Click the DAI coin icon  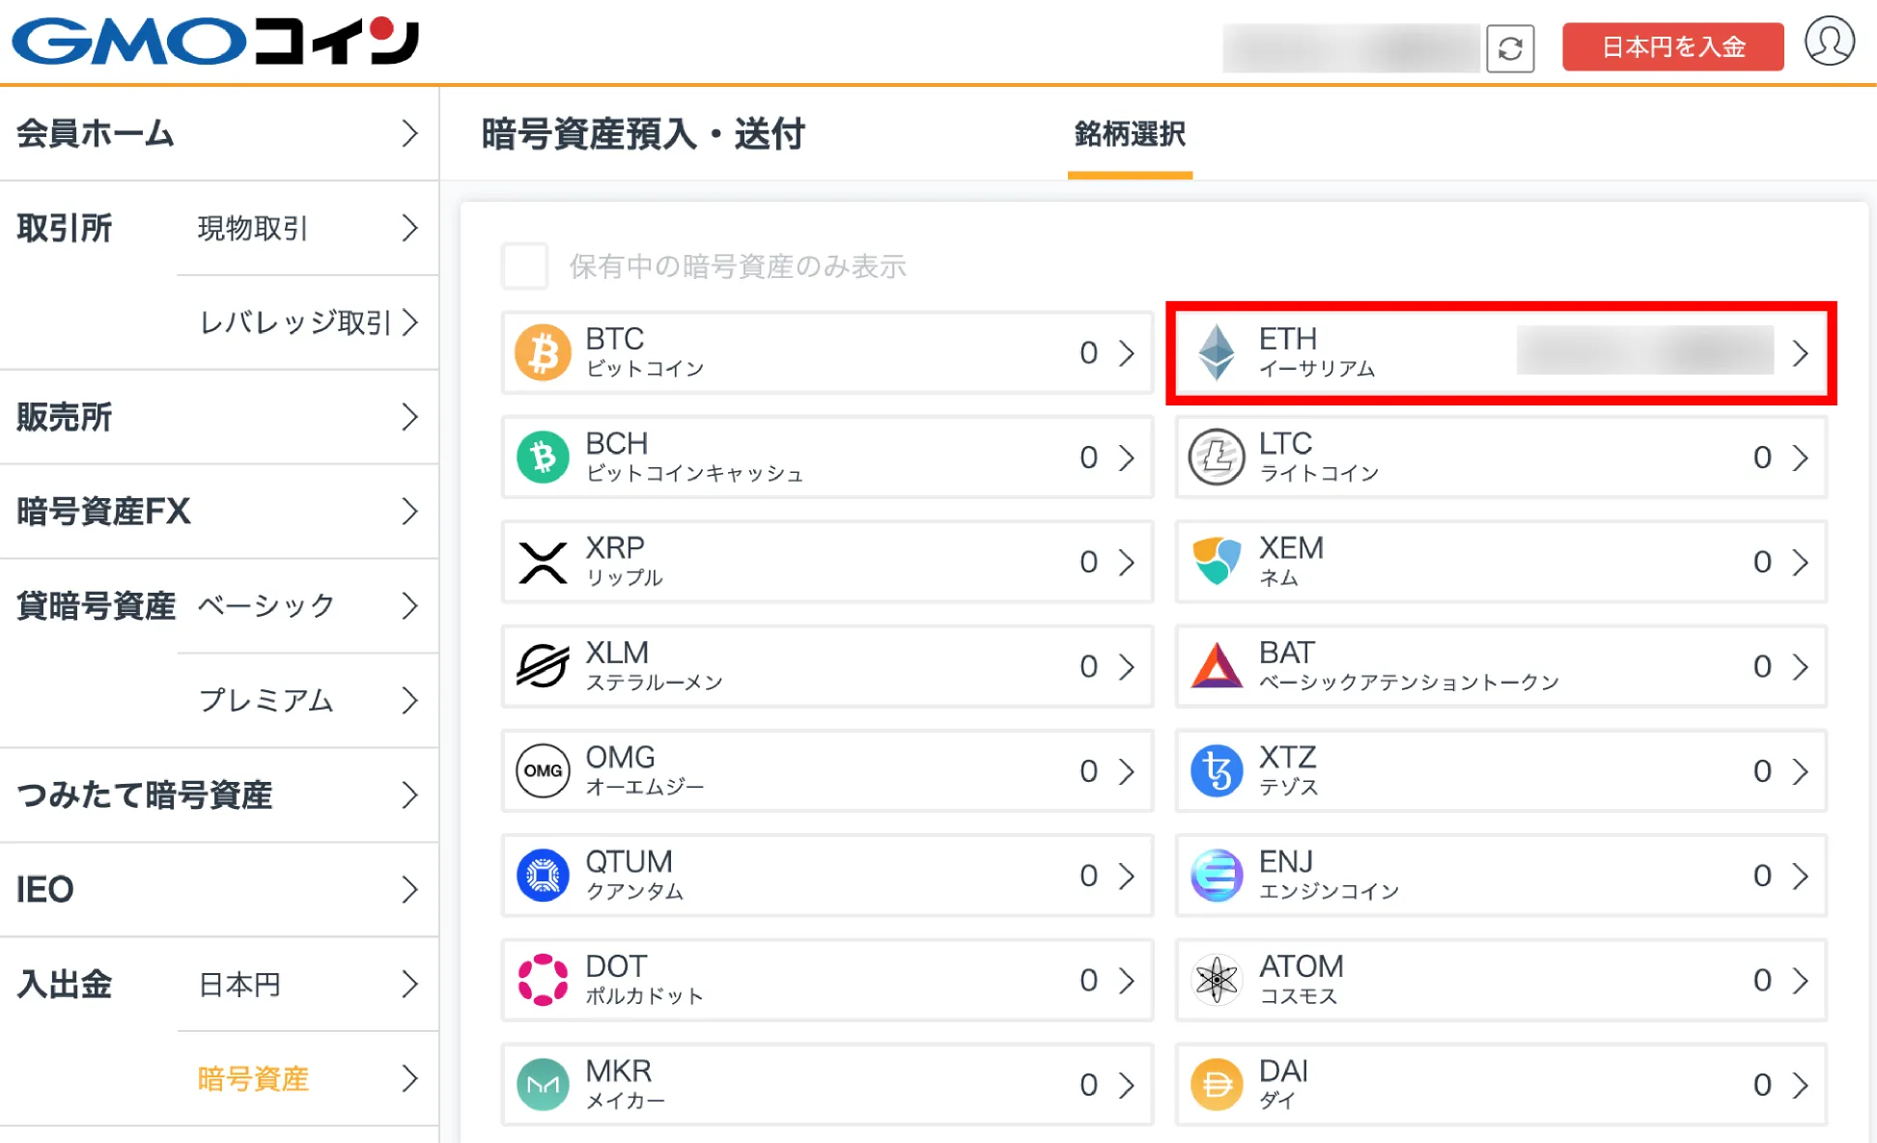pos(1217,1085)
